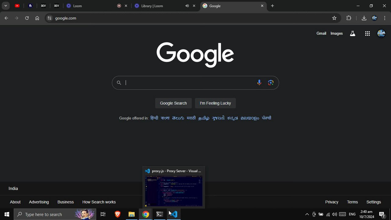Open the pinned YouTube tab
391x220 pixels.
17,6
